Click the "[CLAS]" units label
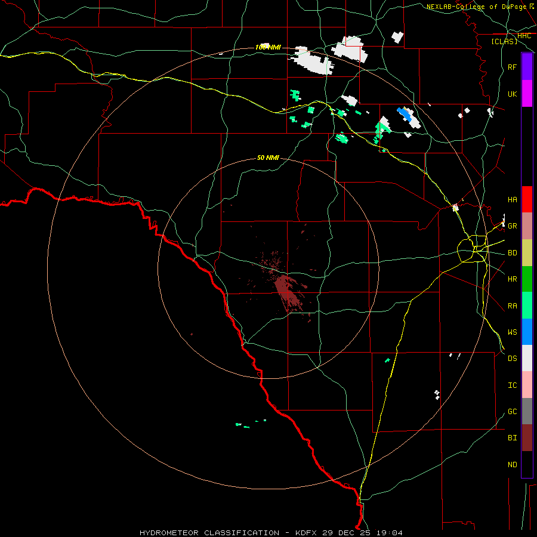537x537 pixels. pos(504,42)
